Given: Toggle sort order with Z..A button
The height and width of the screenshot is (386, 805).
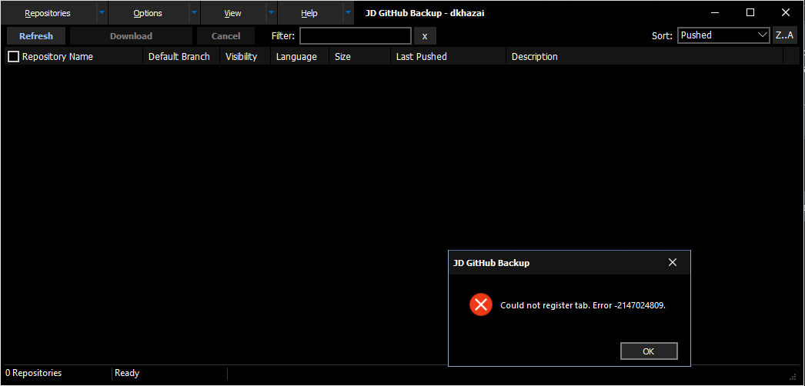Looking at the screenshot, I should click(x=784, y=35).
